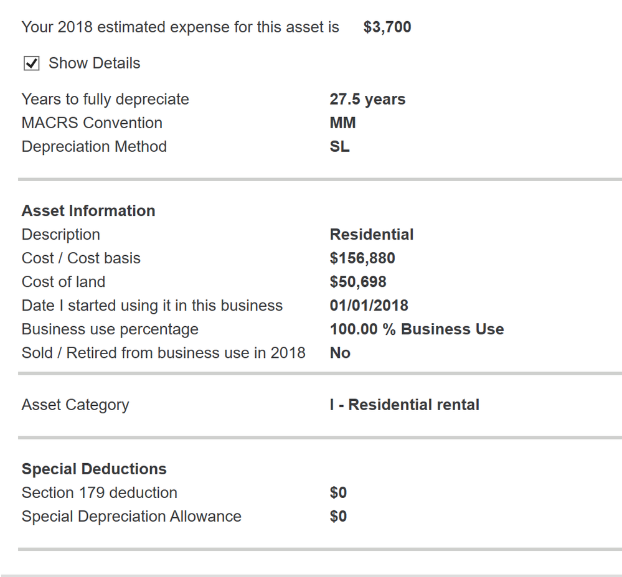Click the Section 179 deduction $0 amount
Viewport: 622px width, 577px height.
(338, 493)
